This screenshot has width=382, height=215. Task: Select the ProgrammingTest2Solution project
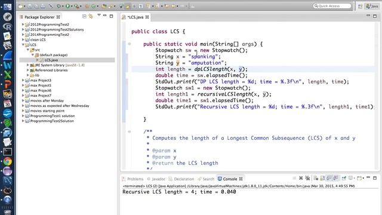click(x=52, y=121)
